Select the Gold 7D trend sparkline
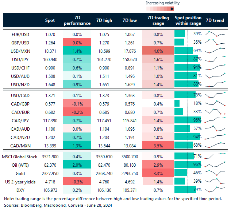 tap(215, 173)
